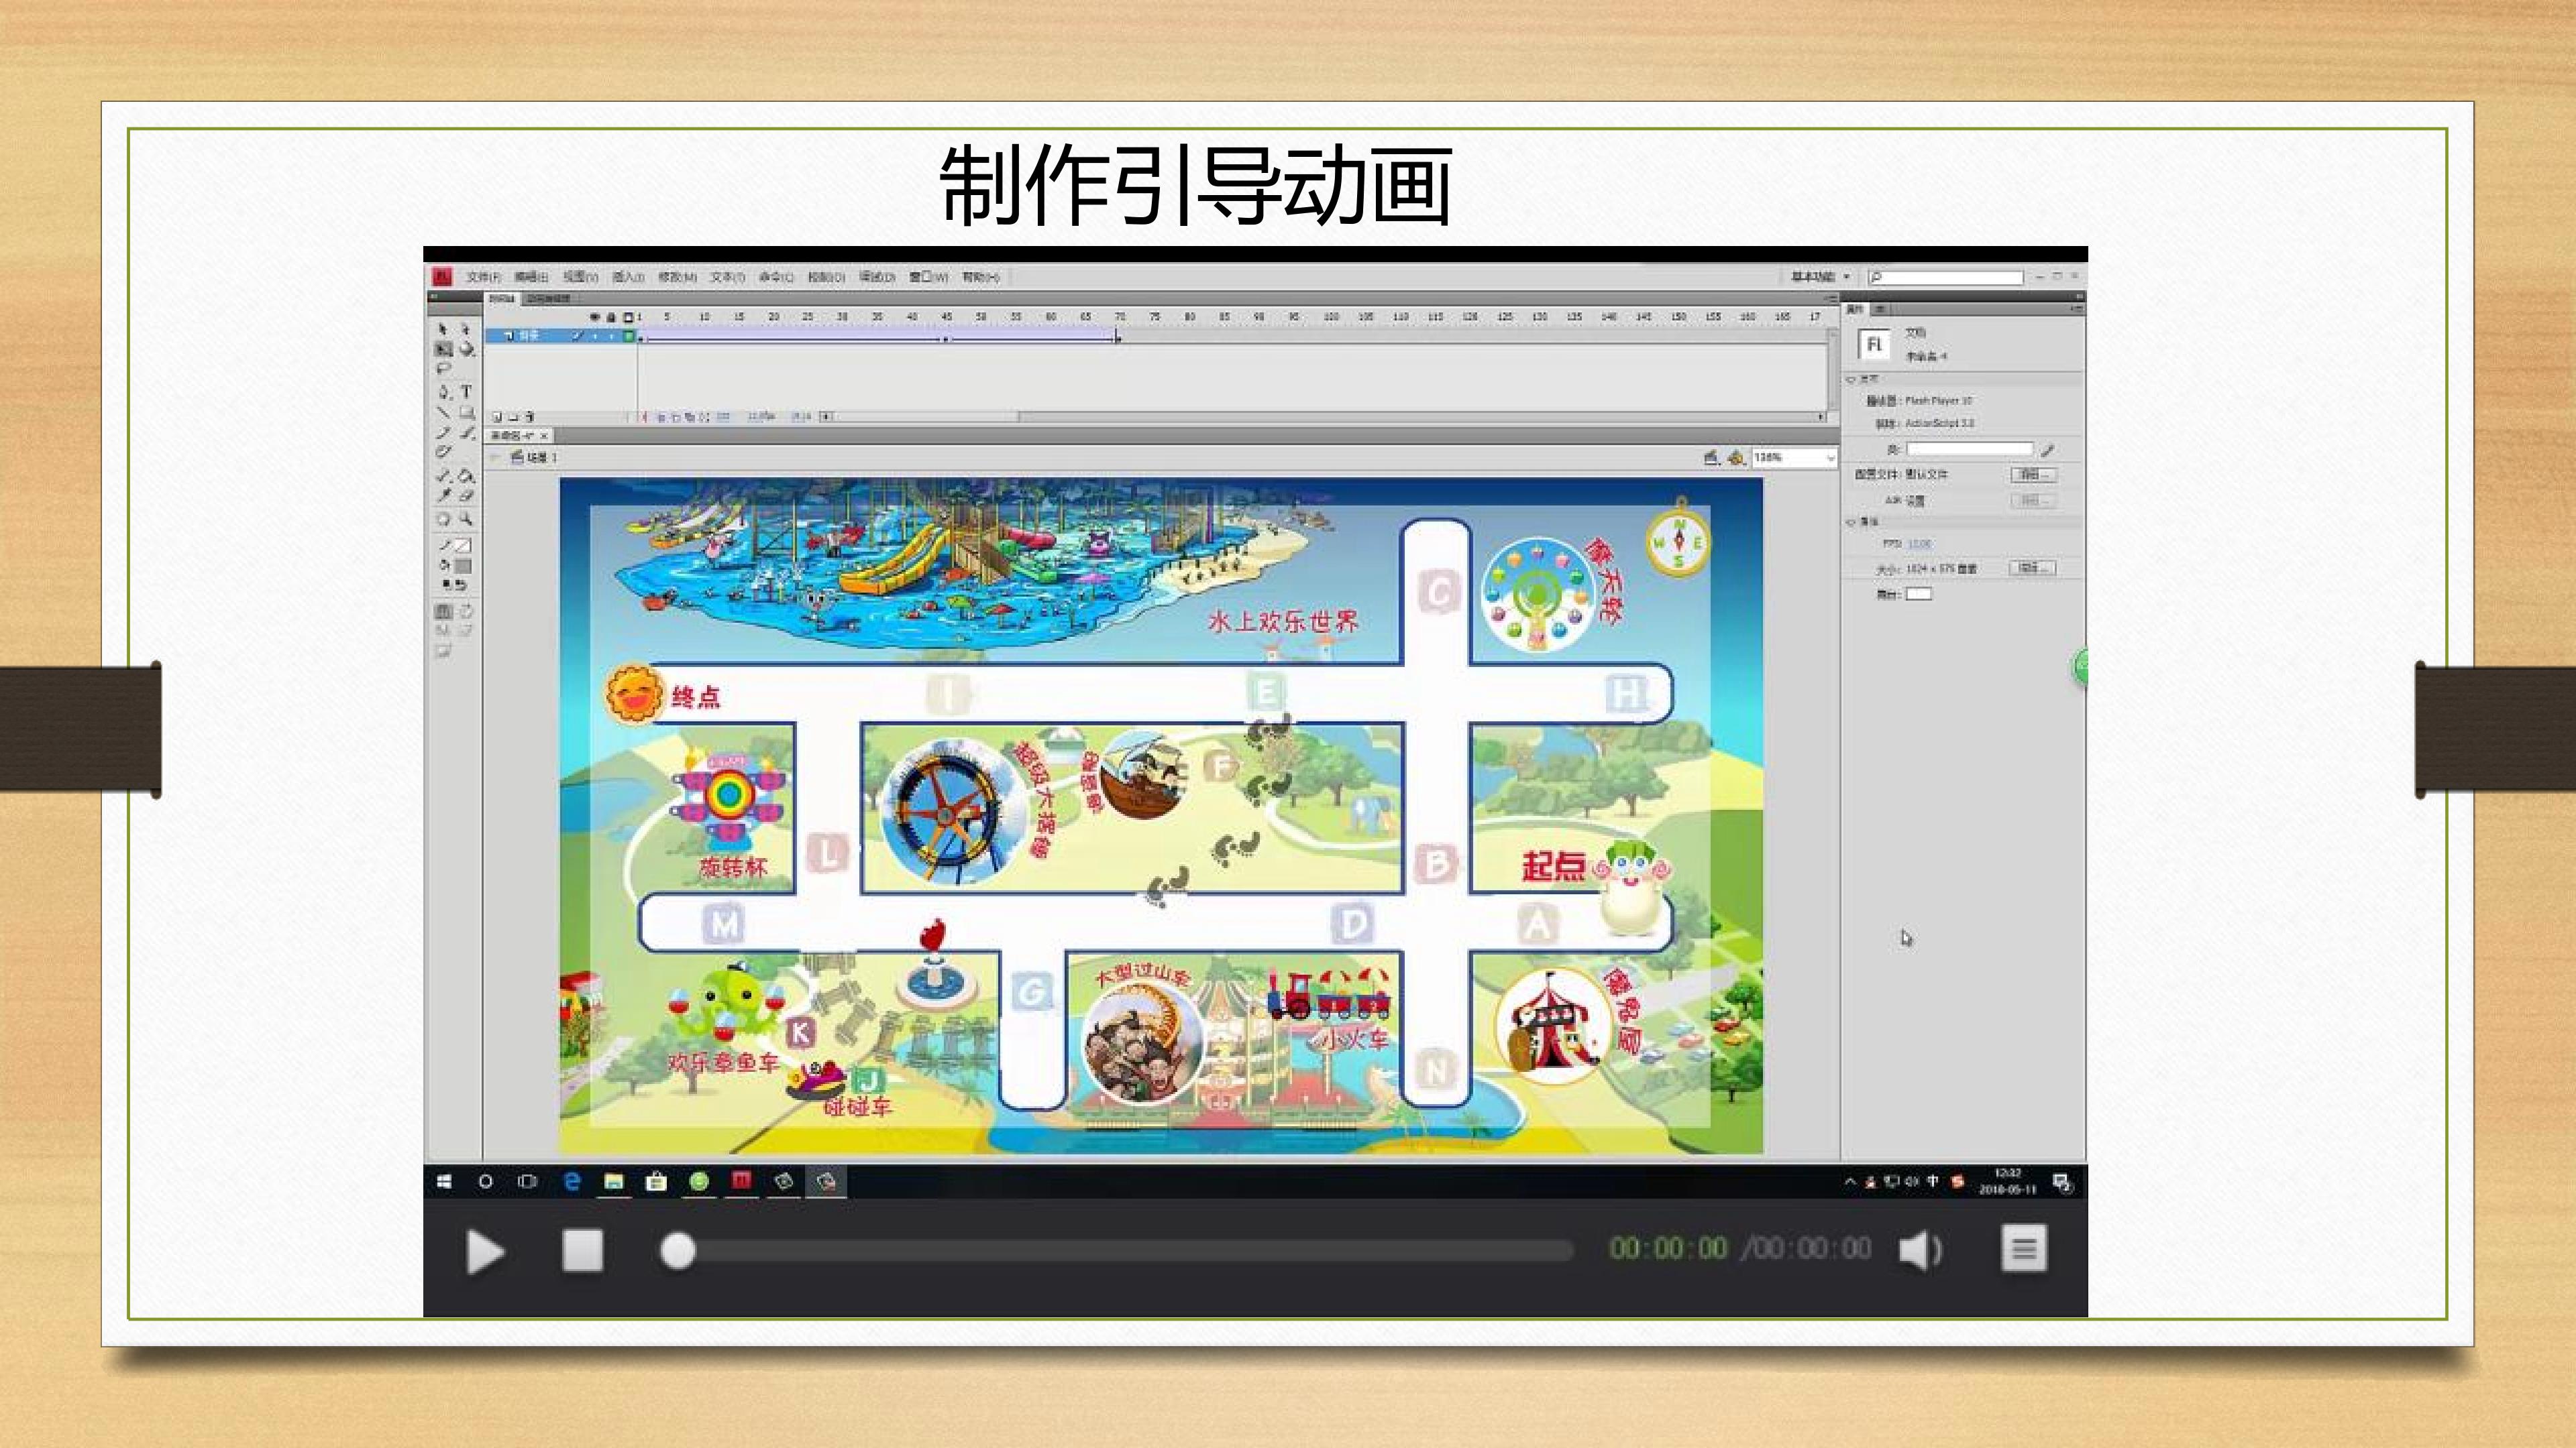Toggle the eye column in timeline header

click(594, 317)
